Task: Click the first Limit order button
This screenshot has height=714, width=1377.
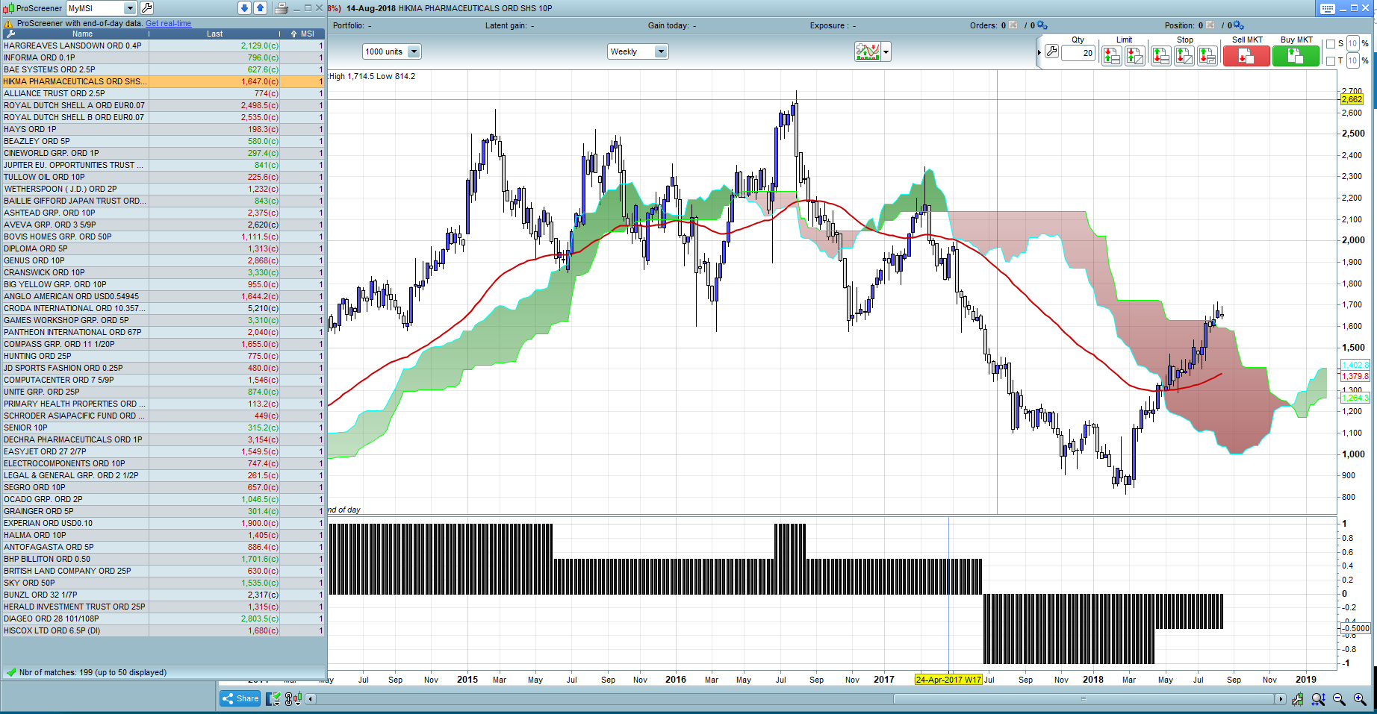Action: pyautogui.click(x=1112, y=55)
